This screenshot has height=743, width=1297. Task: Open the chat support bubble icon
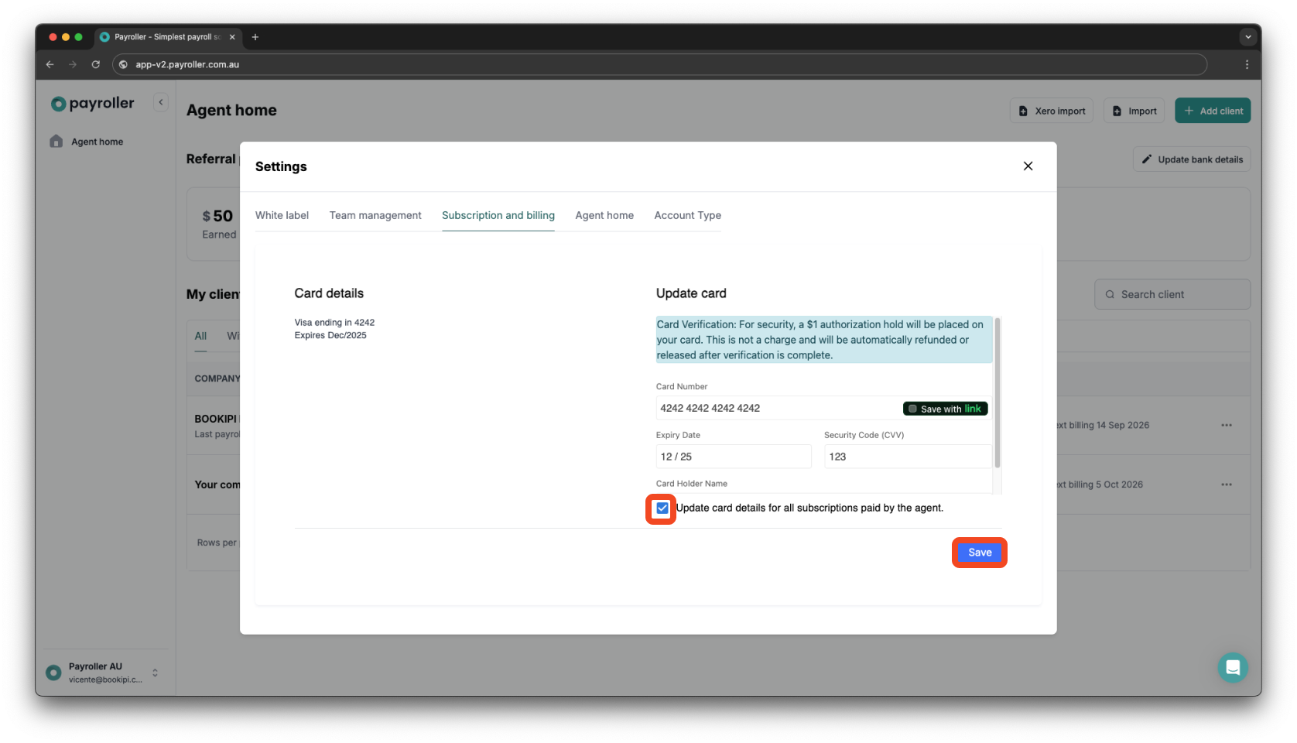[1233, 666]
